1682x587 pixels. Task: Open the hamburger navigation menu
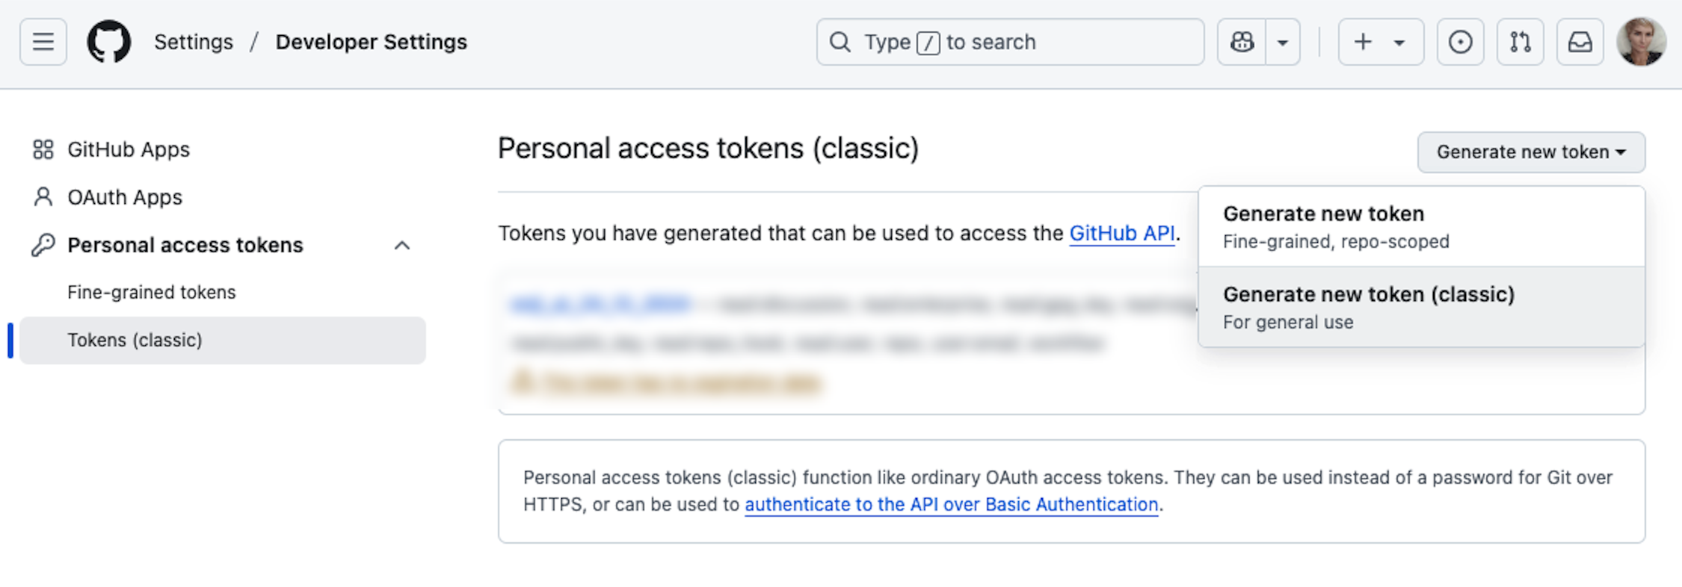coord(43,42)
